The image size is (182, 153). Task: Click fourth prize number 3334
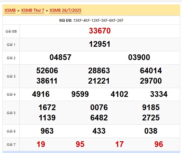coord(159,94)
